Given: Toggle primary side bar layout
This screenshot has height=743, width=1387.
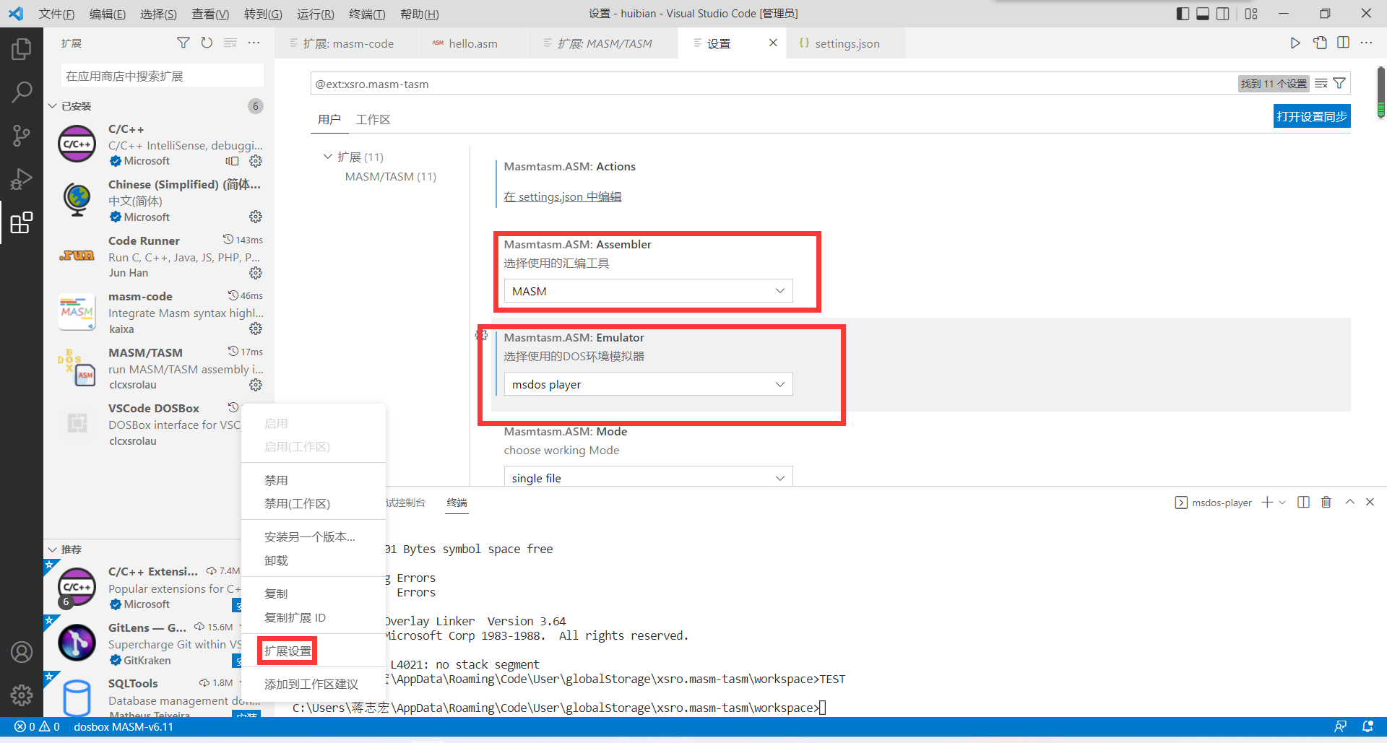Looking at the screenshot, I should click(1183, 14).
